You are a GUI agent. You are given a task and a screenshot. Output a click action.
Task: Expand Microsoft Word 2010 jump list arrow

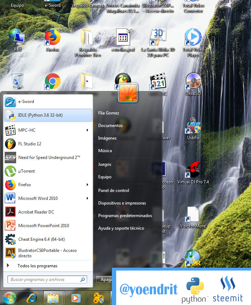(x=87, y=198)
